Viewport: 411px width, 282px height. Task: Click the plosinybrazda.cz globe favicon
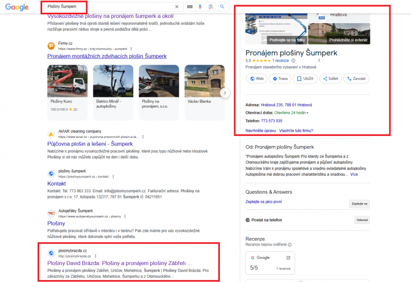tap(51, 253)
